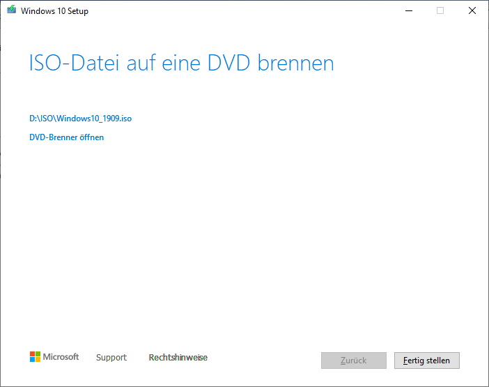Click the 'Windows 10 Setup' title text
Screen dimensions: 489x387
tap(54, 11)
